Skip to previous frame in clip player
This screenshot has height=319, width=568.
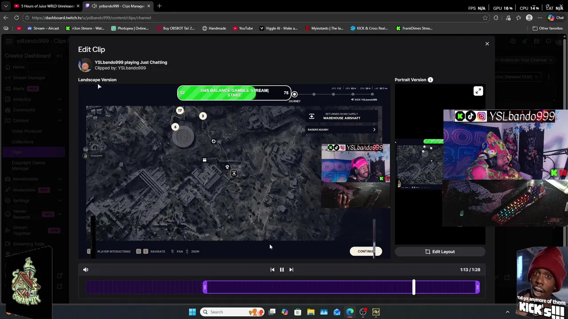pyautogui.click(x=272, y=269)
